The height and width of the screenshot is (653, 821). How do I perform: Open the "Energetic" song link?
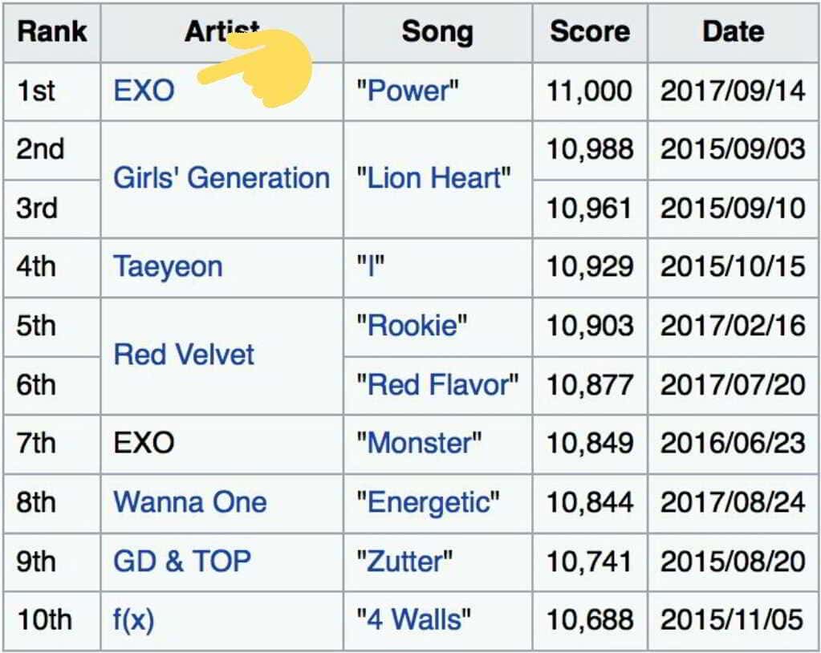click(x=428, y=502)
